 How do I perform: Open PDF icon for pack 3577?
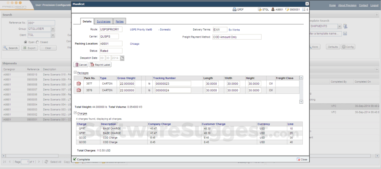pyautogui.click(x=79, y=84)
